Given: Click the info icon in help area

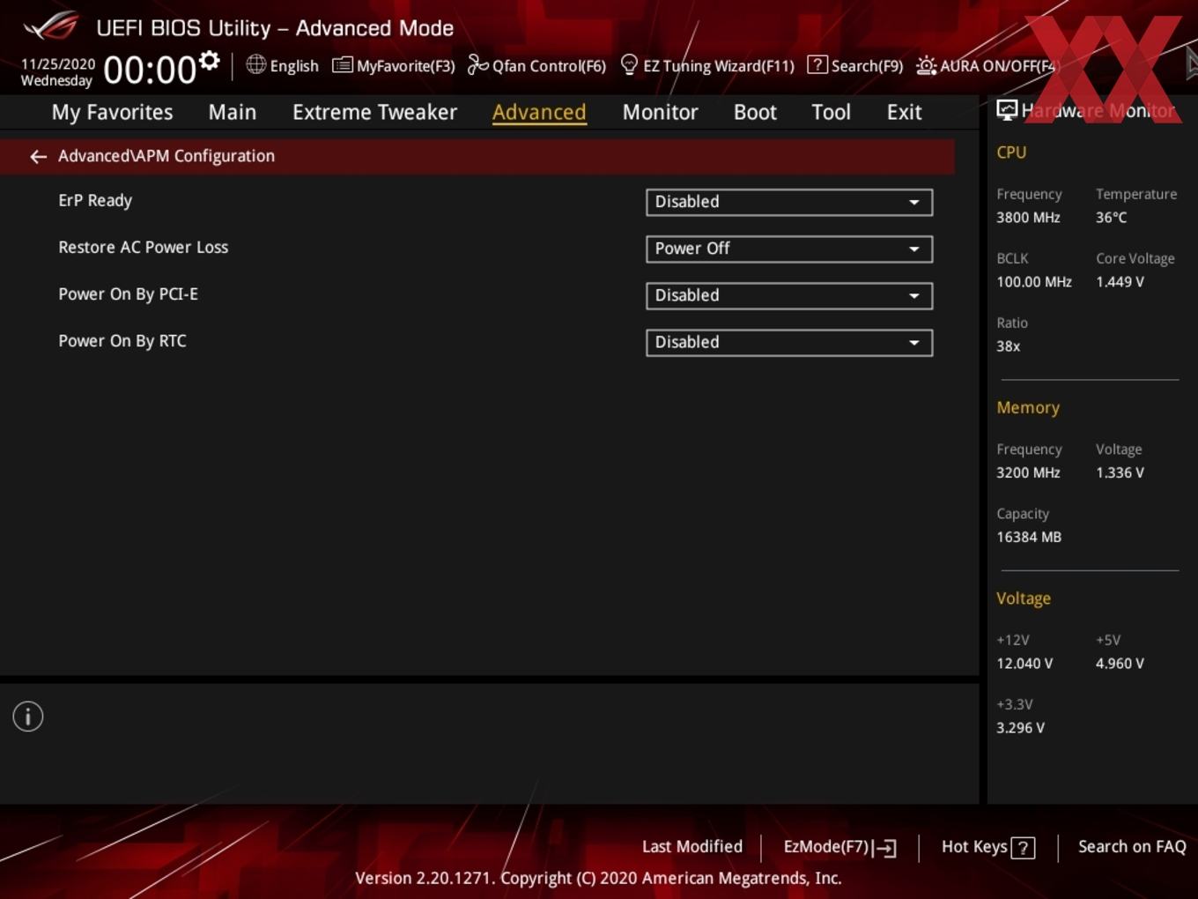Looking at the screenshot, I should (28, 717).
